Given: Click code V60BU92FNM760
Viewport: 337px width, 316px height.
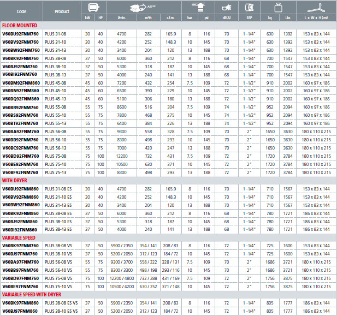Looking at the screenshot, I should pyautogui.click(x=20, y=34).
